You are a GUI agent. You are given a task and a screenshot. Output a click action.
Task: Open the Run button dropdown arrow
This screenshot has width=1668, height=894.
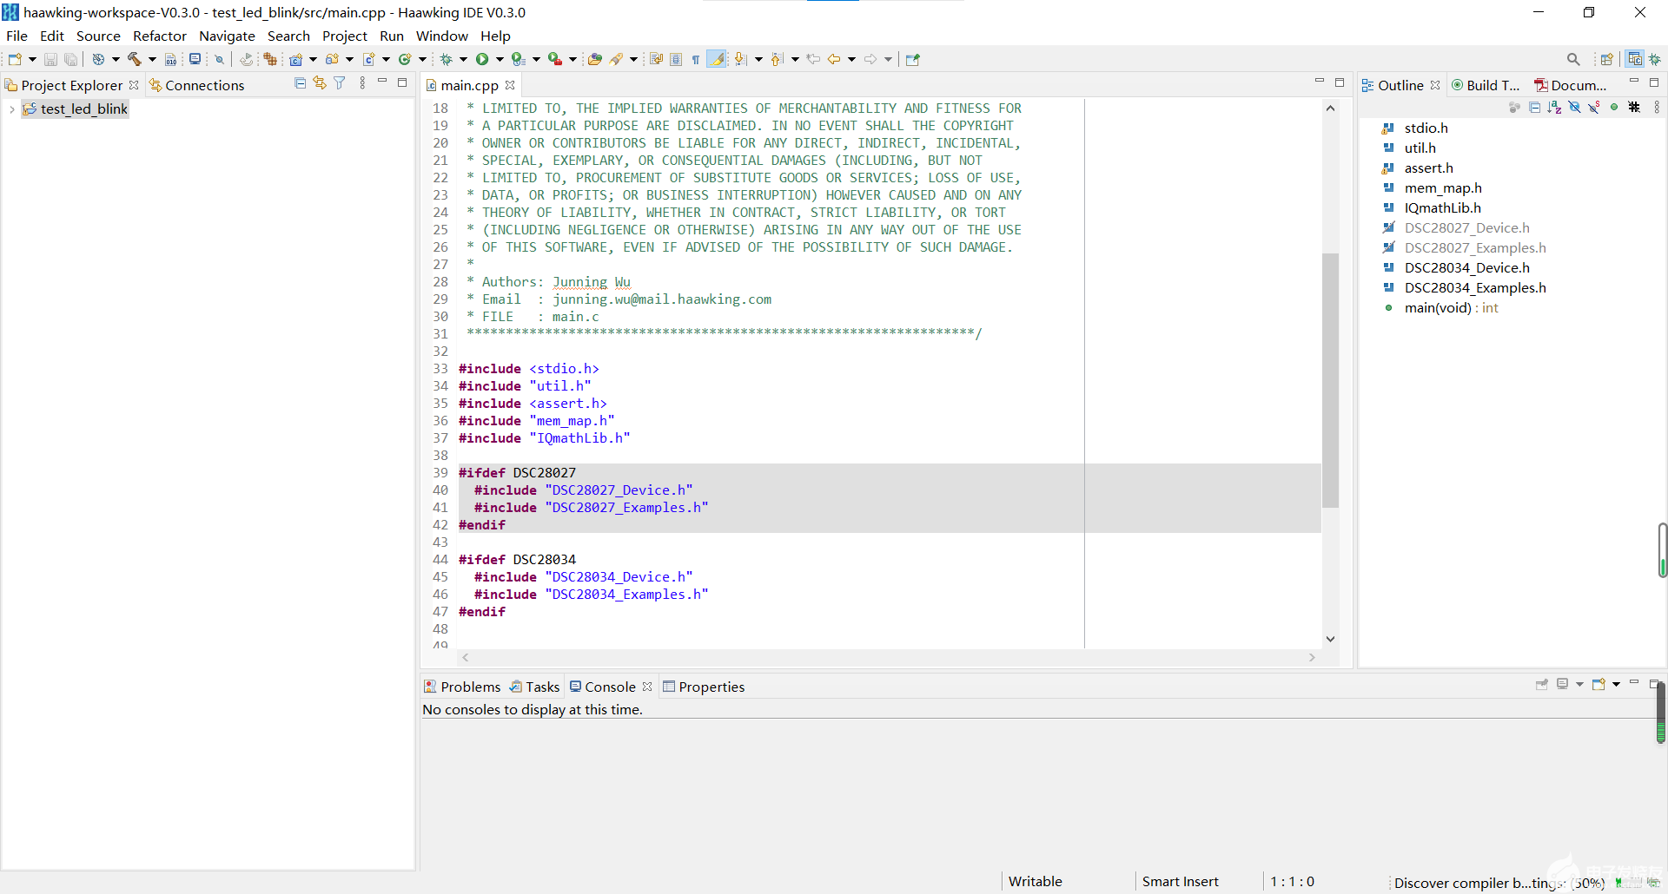[500, 59]
